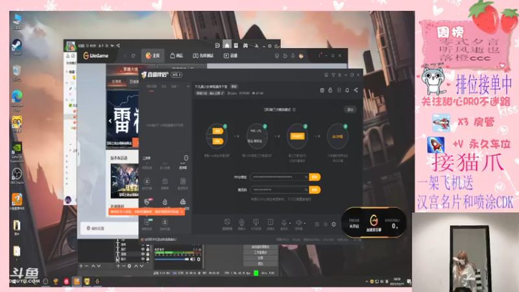Click rtmp address input field
This screenshot has height=292, width=519.
(279, 177)
